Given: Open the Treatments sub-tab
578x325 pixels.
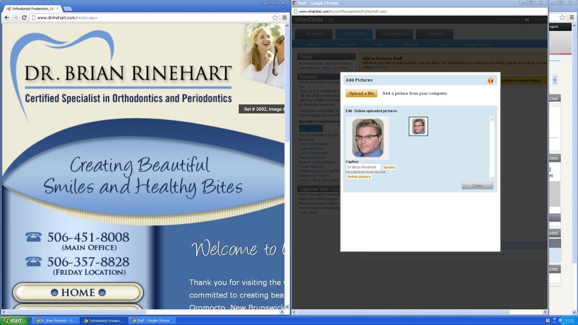Looking at the screenshot, I should pos(346,44).
